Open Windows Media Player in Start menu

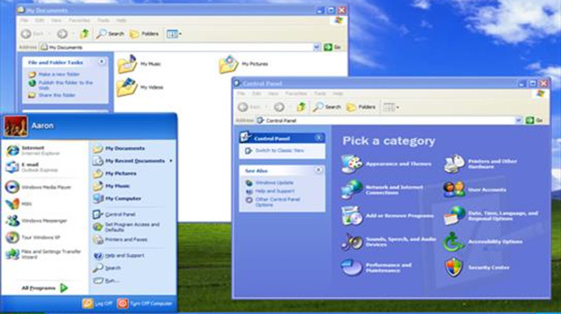pos(38,187)
